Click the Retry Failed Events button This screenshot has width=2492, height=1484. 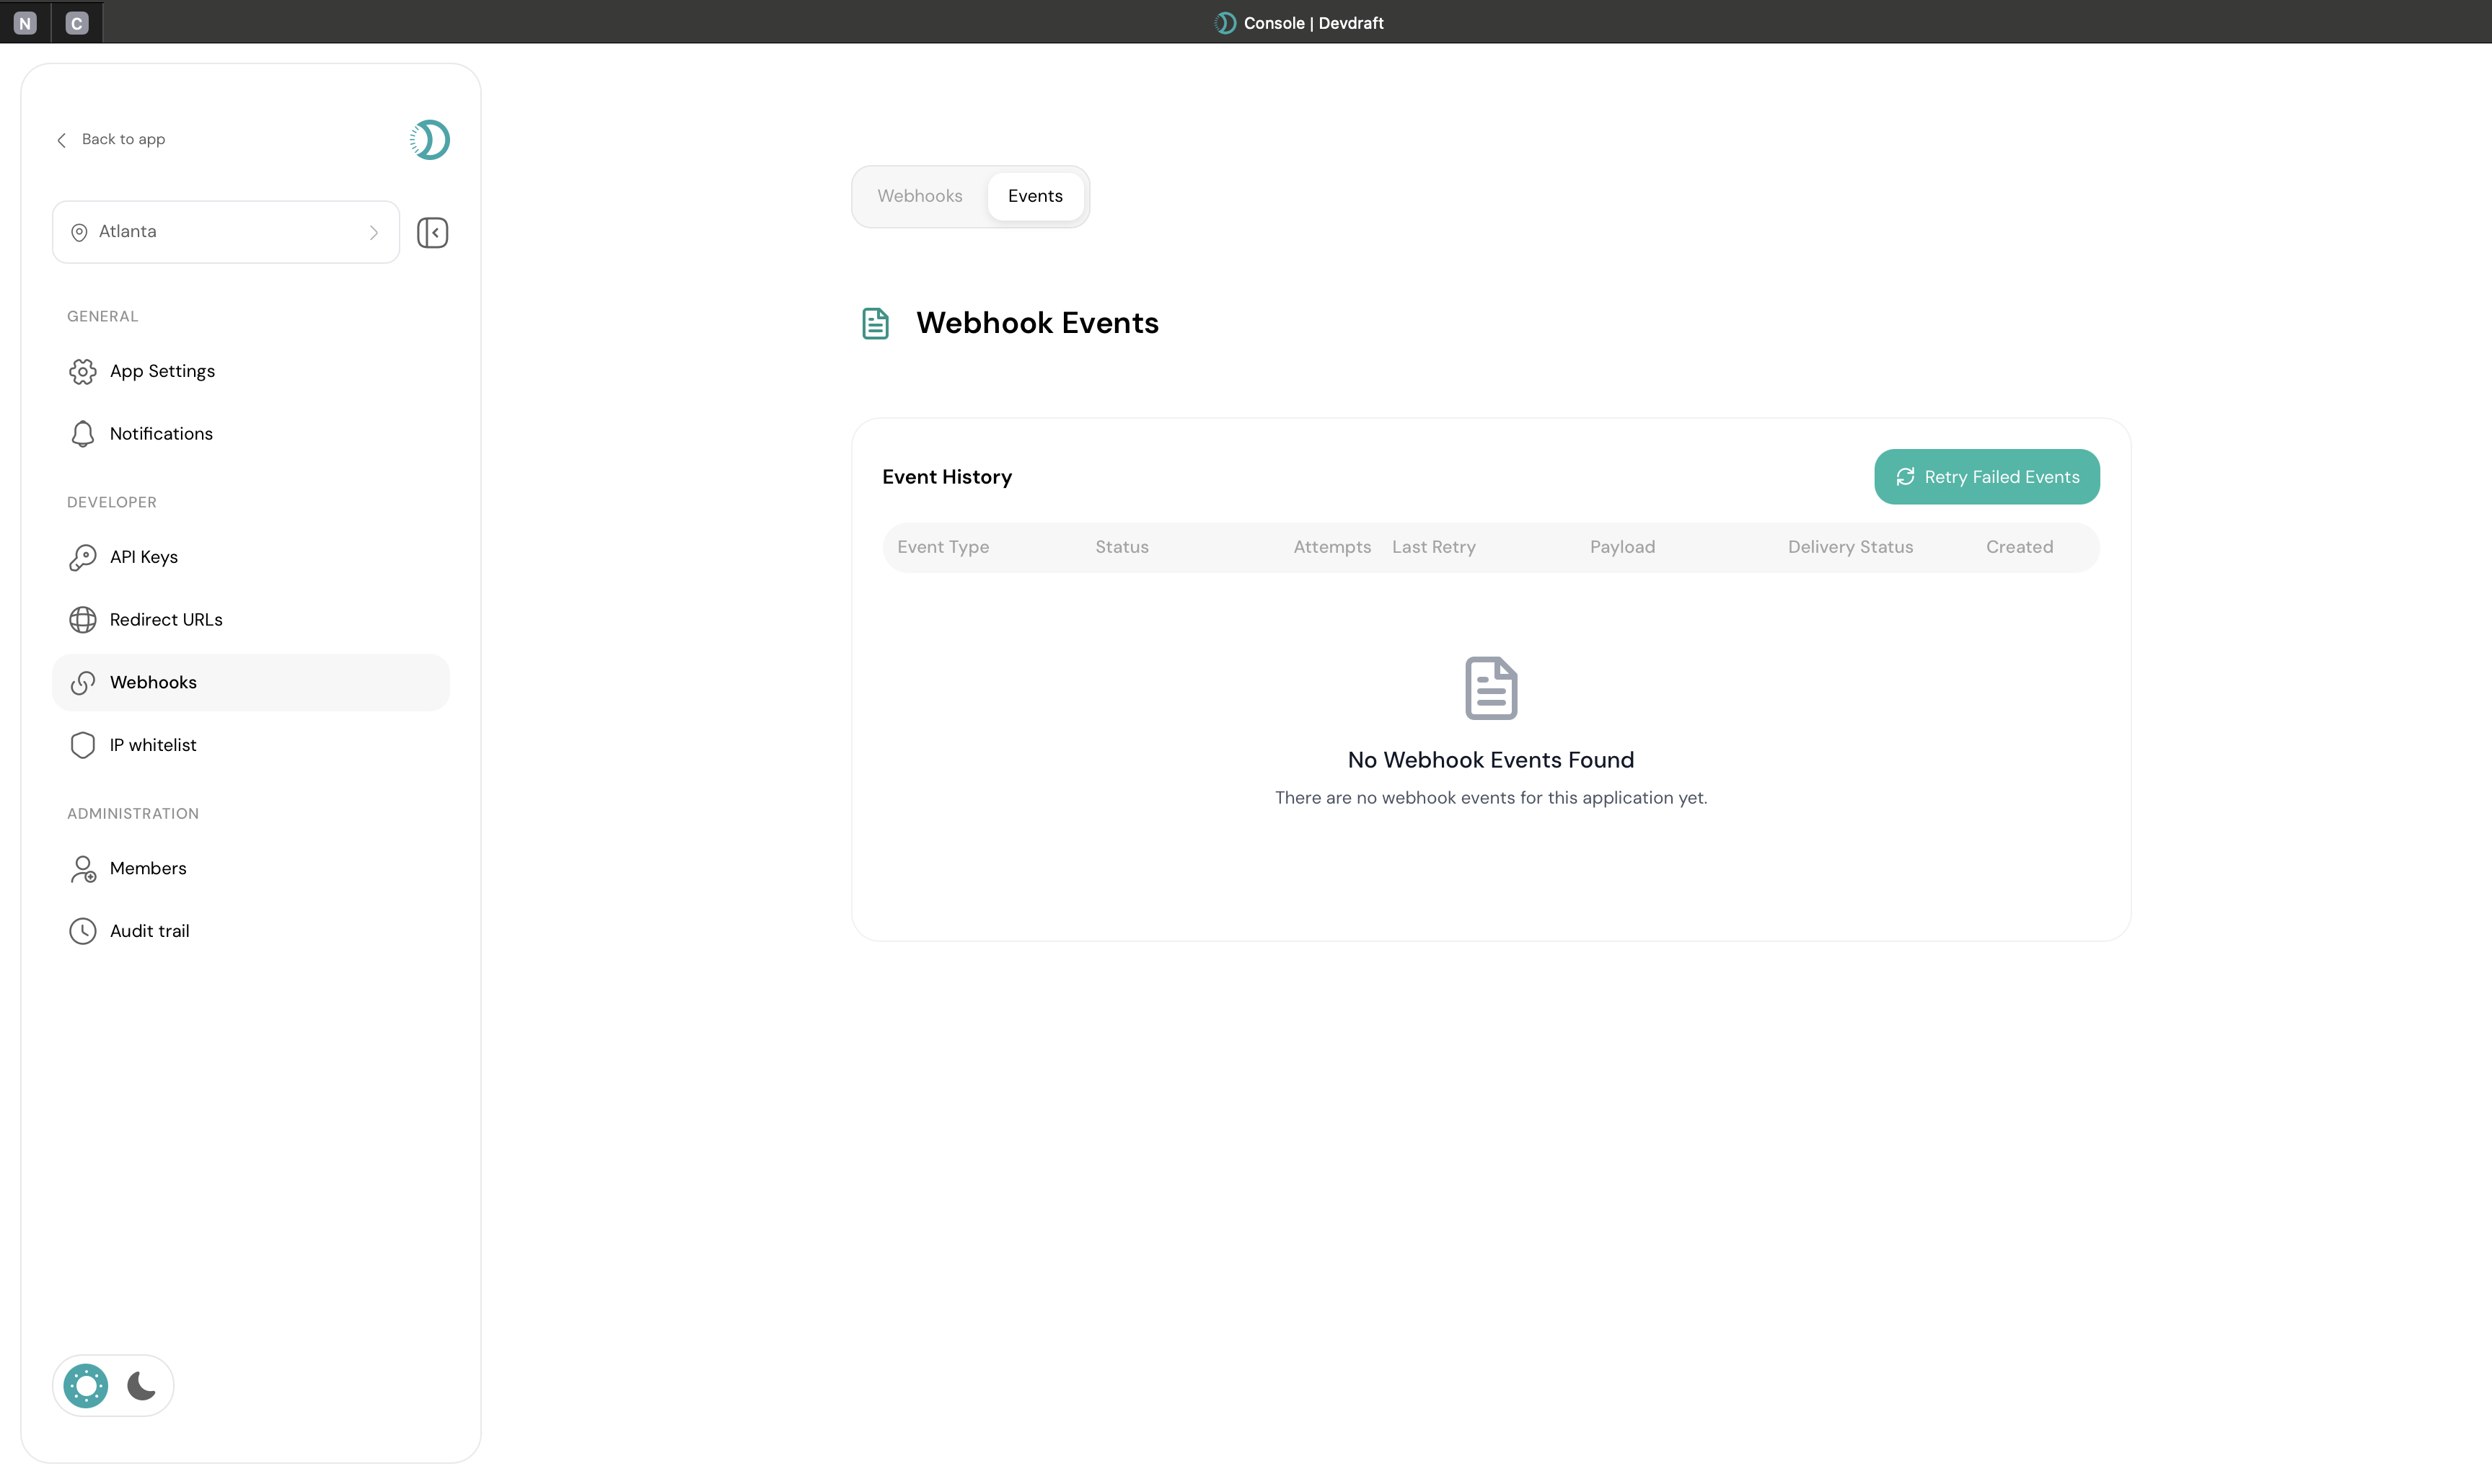click(x=1986, y=477)
